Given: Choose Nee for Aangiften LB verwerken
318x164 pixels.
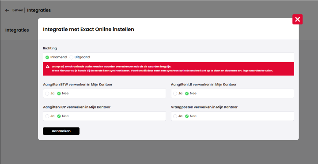Looking at the screenshot, I should tap(187, 93).
